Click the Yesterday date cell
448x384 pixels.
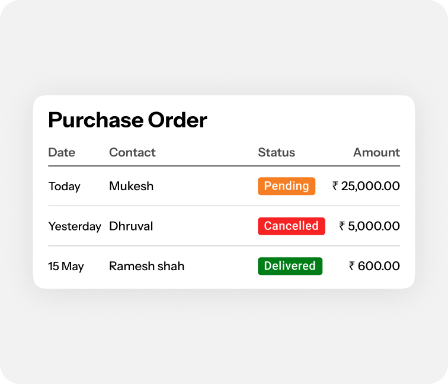(x=75, y=226)
